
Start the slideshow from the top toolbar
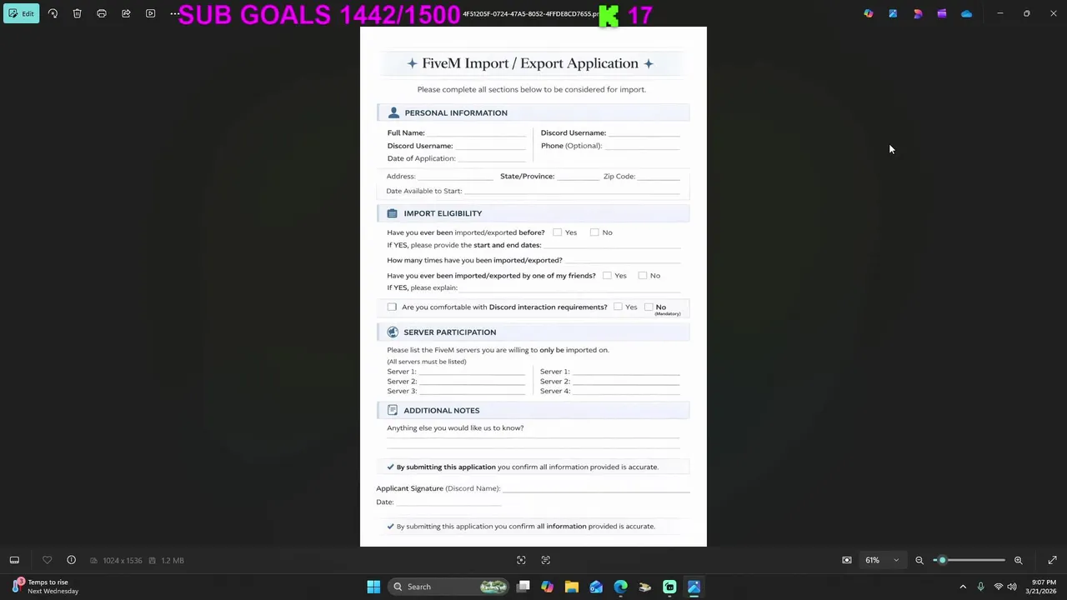pos(150,13)
